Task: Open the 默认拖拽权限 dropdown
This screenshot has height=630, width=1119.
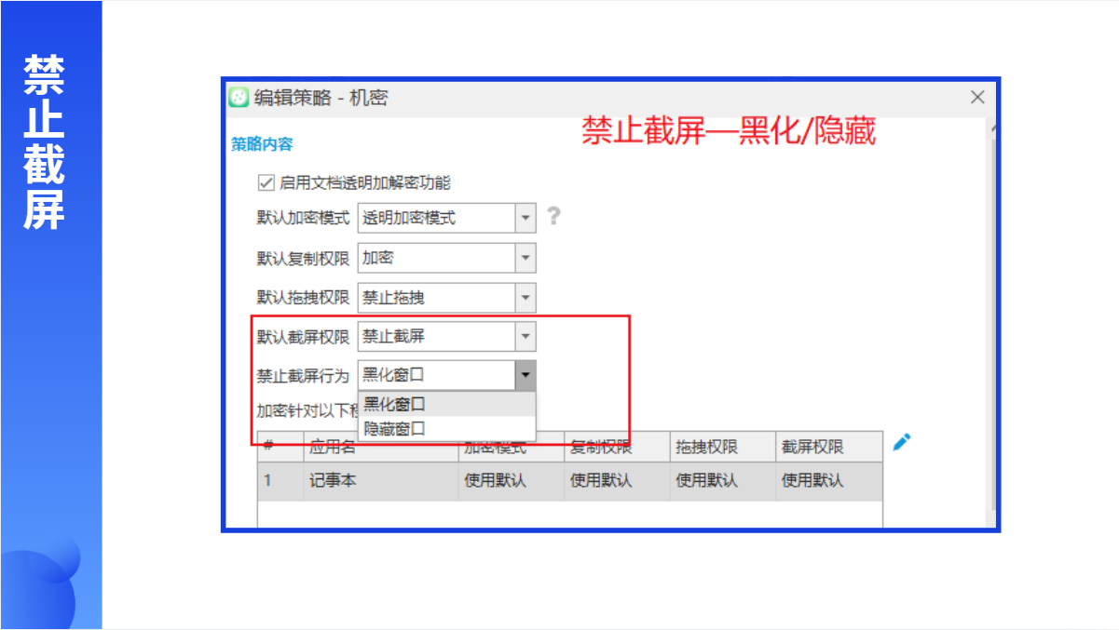Action: [x=525, y=298]
